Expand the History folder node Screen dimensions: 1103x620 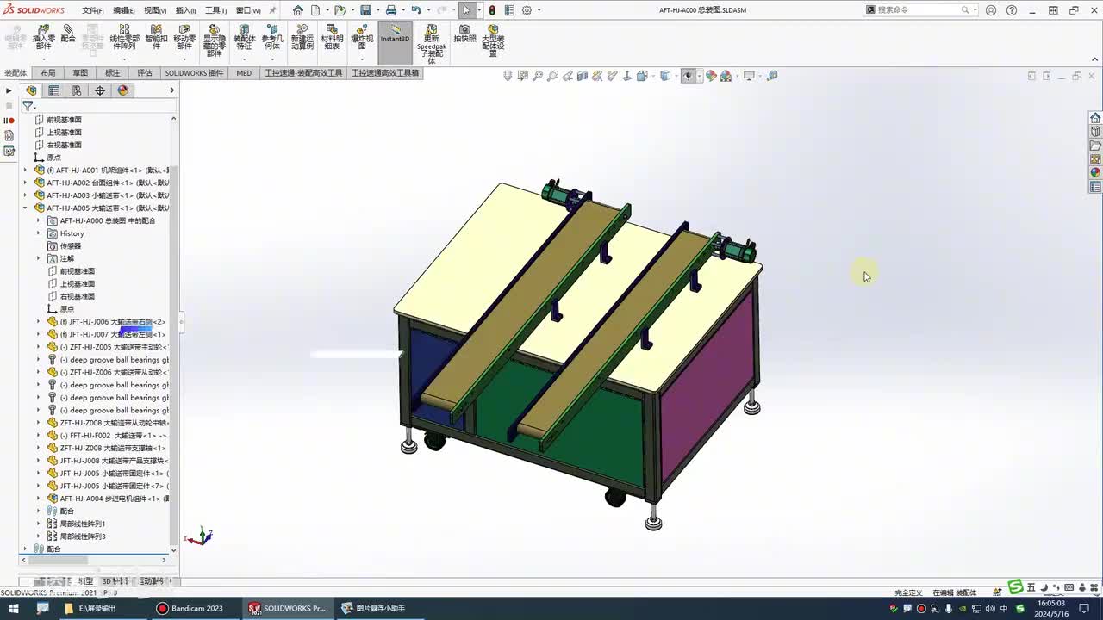click(38, 233)
